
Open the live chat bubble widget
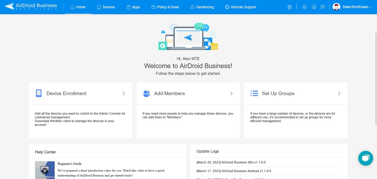point(365,158)
